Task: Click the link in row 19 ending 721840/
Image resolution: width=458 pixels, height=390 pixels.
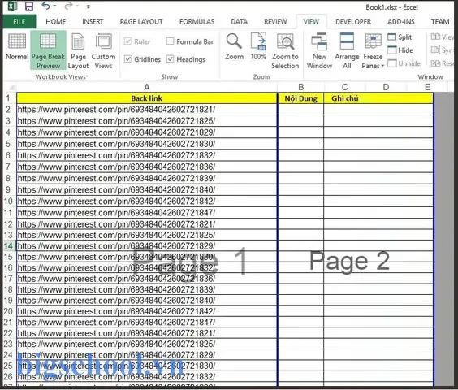Action: click(116, 301)
